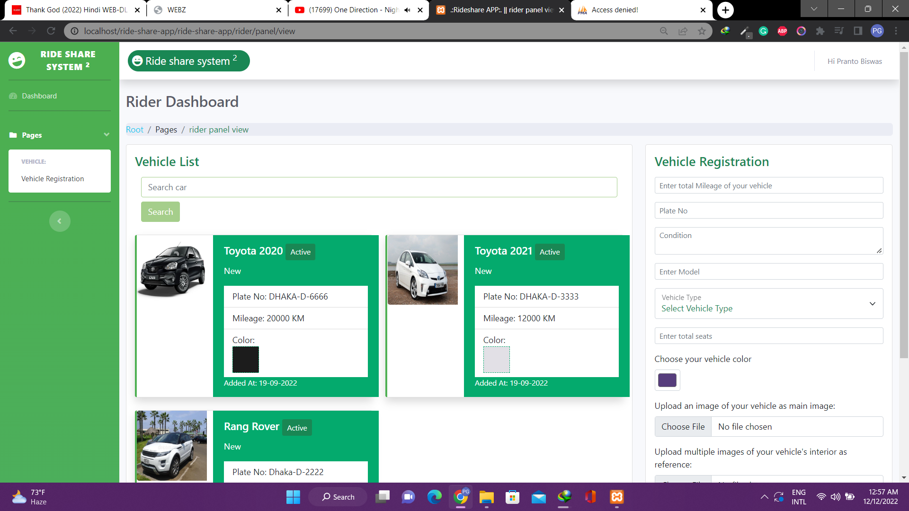The image size is (909, 511).
Task: Click the share icon in address bar
Action: click(x=683, y=31)
